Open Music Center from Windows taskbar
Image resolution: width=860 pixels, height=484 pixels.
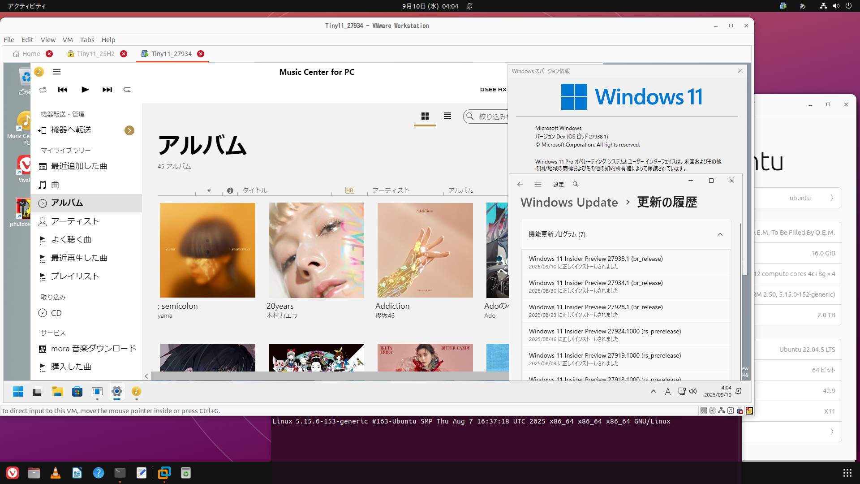(137, 392)
